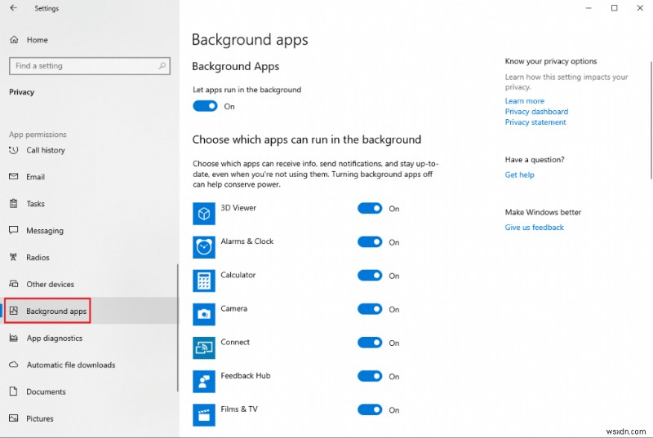Click the Alarms & Clock app icon
Viewport: 653px width, 438px height.
(204, 247)
